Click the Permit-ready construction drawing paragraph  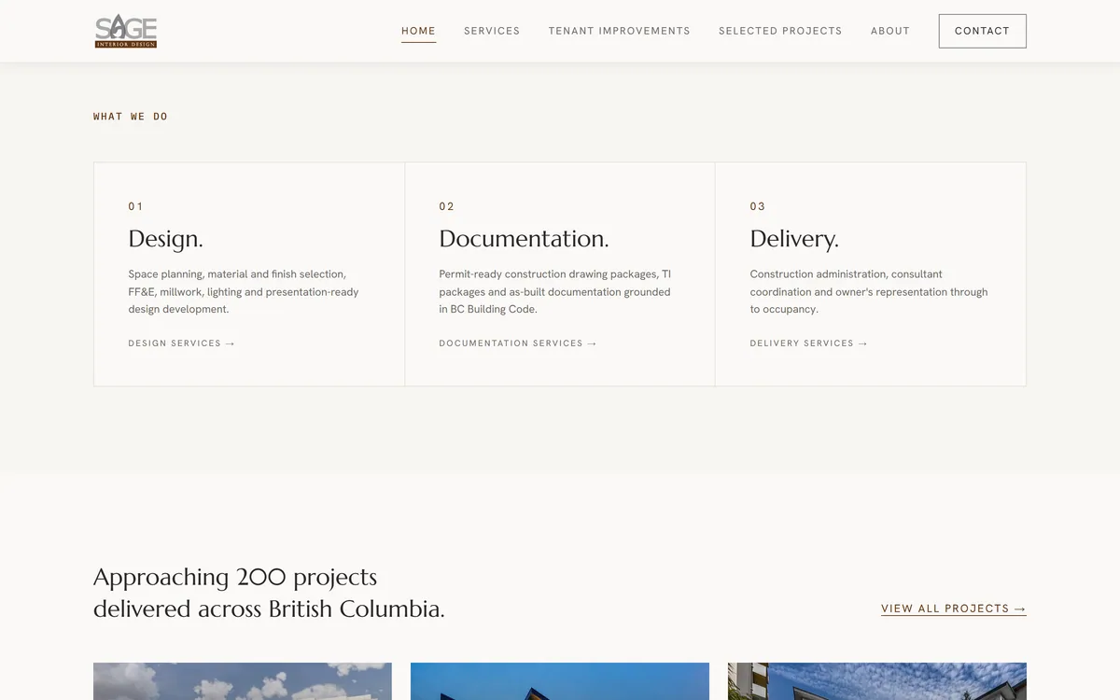pyautogui.click(x=555, y=291)
